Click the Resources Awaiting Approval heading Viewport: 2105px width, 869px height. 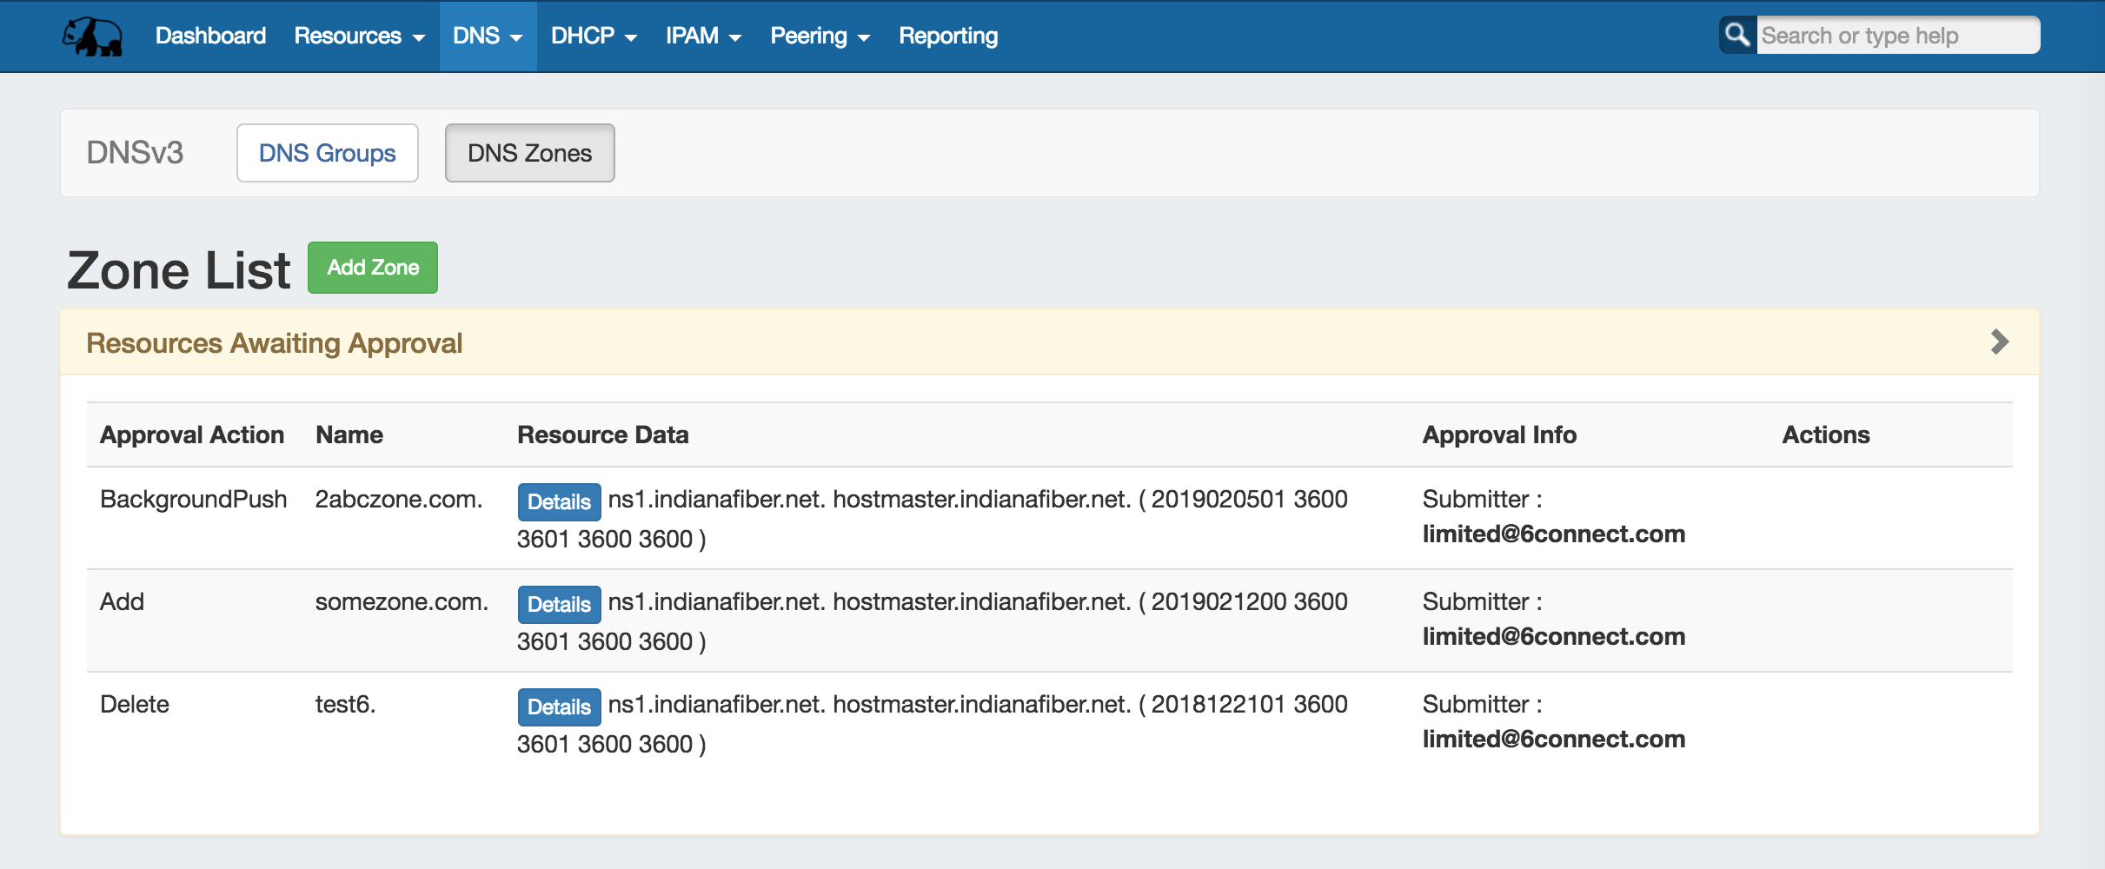click(x=274, y=343)
